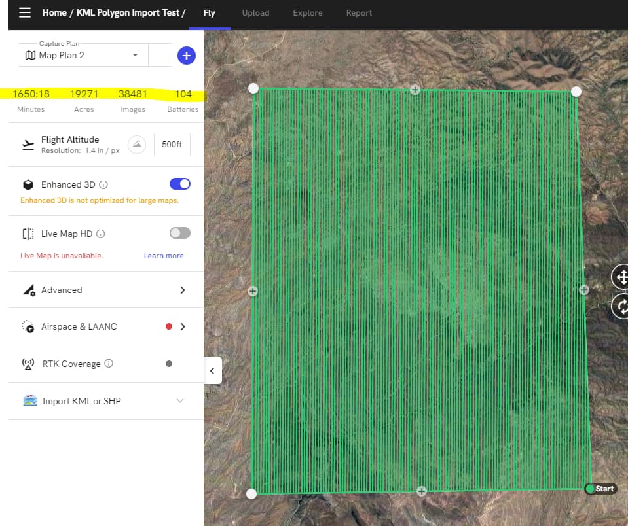Select the Airspace & LAANC shield icon
The image size is (628, 526).
[28, 326]
